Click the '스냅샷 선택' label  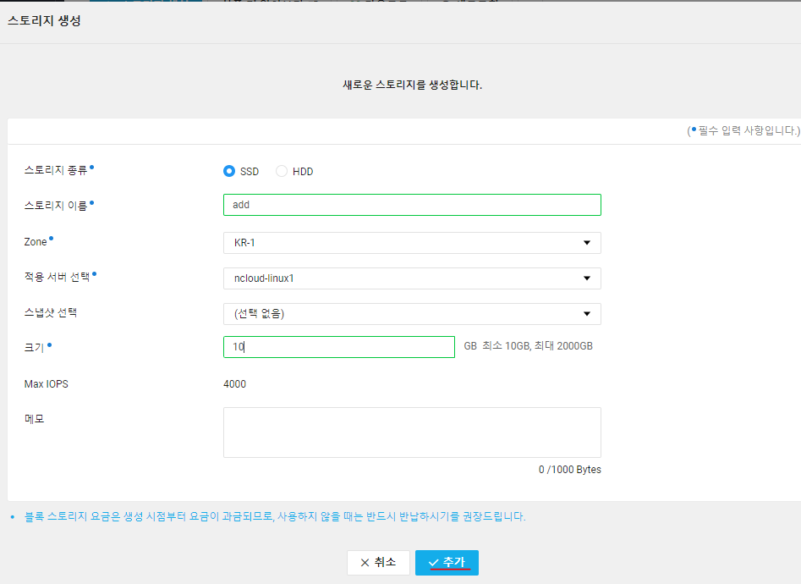pyautogui.click(x=51, y=312)
